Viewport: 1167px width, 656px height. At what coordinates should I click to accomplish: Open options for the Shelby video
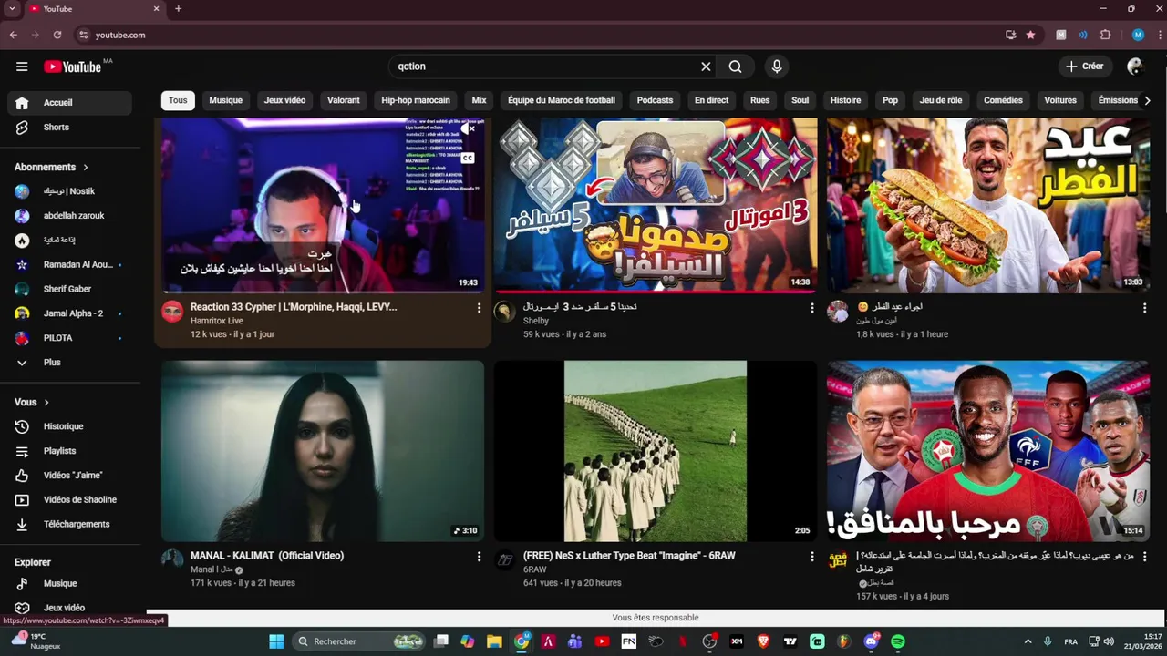click(x=811, y=308)
